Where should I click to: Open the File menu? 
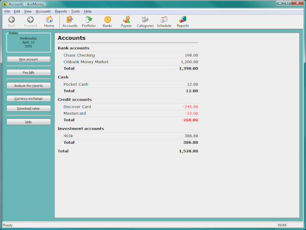click(x=7, y=11)
